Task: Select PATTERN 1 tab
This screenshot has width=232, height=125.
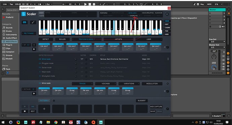Action: pos(44,100)
